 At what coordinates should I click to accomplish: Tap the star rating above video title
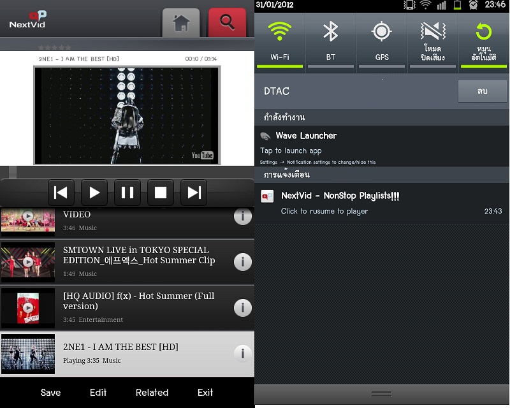[x=55, y=48]
